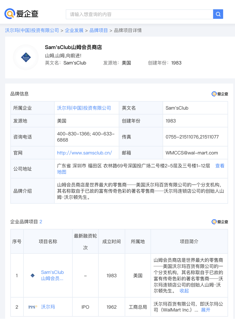The image size is (235, 319).
Task: Collapse description with 收起 link
Action: (184, 291)
